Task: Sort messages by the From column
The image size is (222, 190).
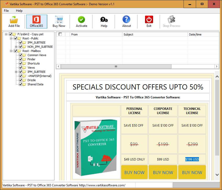Action: click(96, 34)
